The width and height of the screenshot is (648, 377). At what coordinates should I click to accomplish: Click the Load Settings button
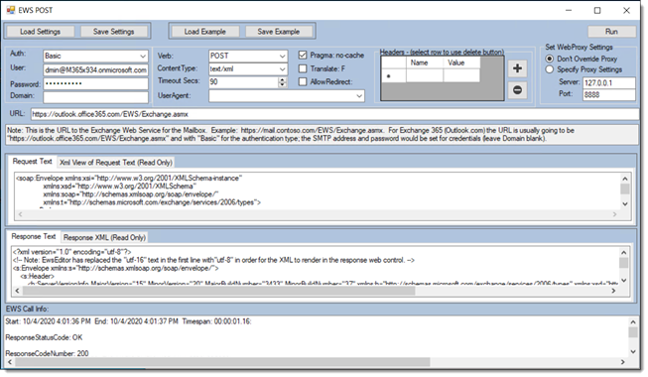click(x=40, y=32)
